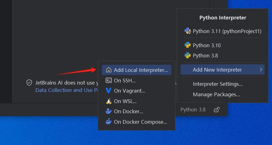Click the Python logo next to Python 3.10
Screen dimensions: 272x145
point(188,45)
